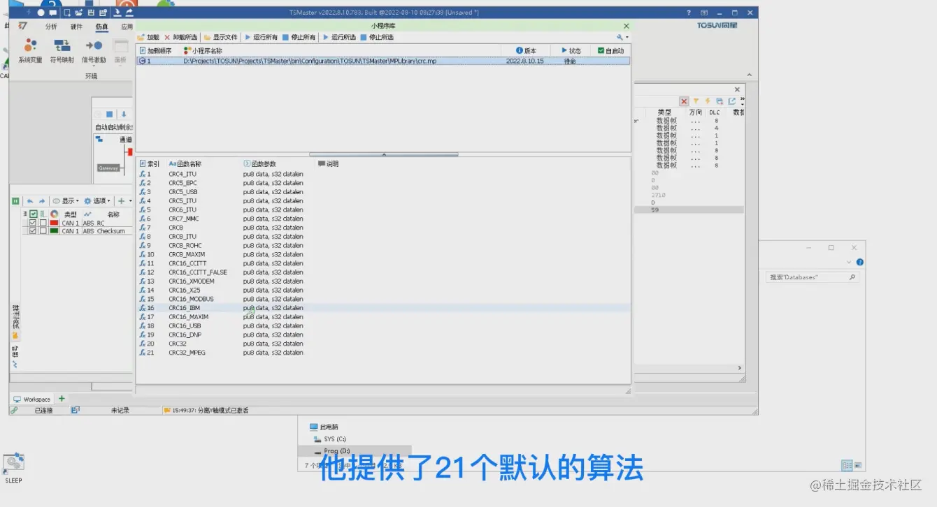Click the 函数参数 column header
The width and height of the screenshot is (937, 507).
coord(259,163)
